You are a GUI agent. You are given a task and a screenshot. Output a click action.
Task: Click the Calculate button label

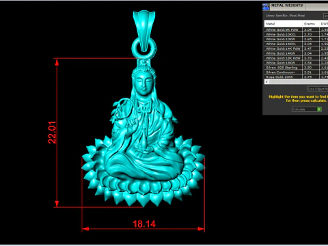click(x=299, y=109)
